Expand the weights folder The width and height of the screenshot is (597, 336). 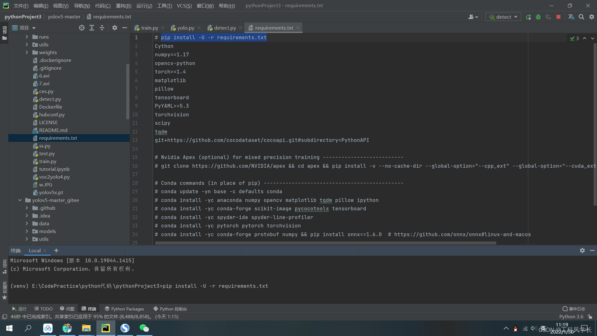coord(27,52)
